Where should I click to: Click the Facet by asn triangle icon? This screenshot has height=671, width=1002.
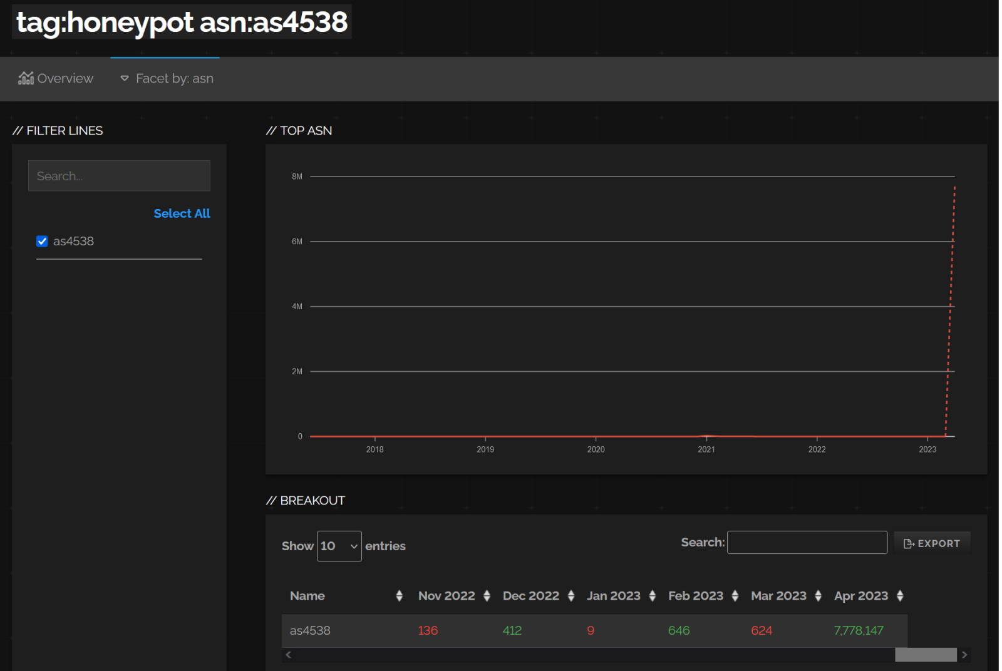tap(125, 78)
